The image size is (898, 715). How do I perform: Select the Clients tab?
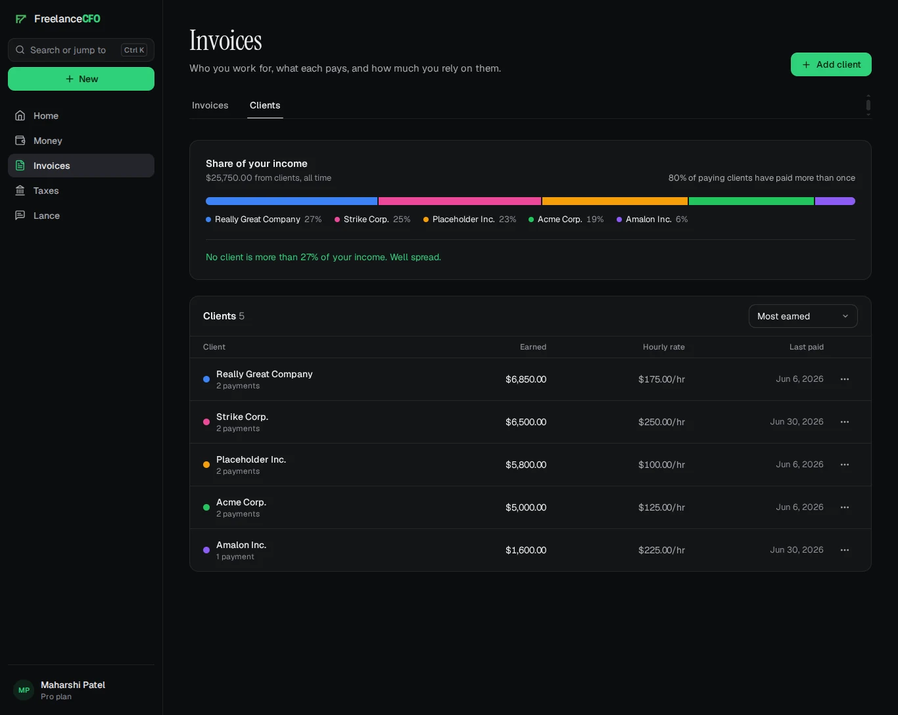click(265, 105)
